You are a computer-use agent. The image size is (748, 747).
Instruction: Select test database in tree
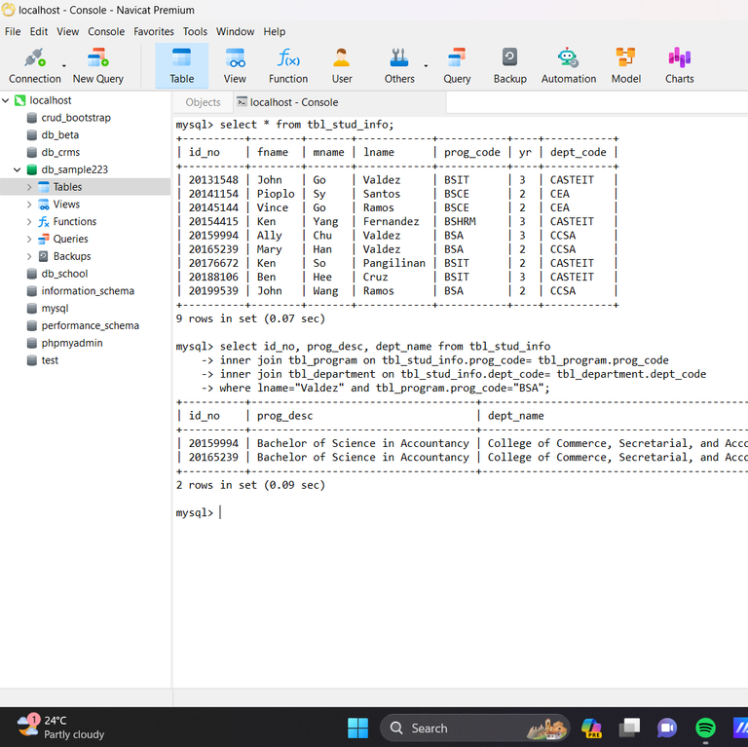[x=50, y=360]
